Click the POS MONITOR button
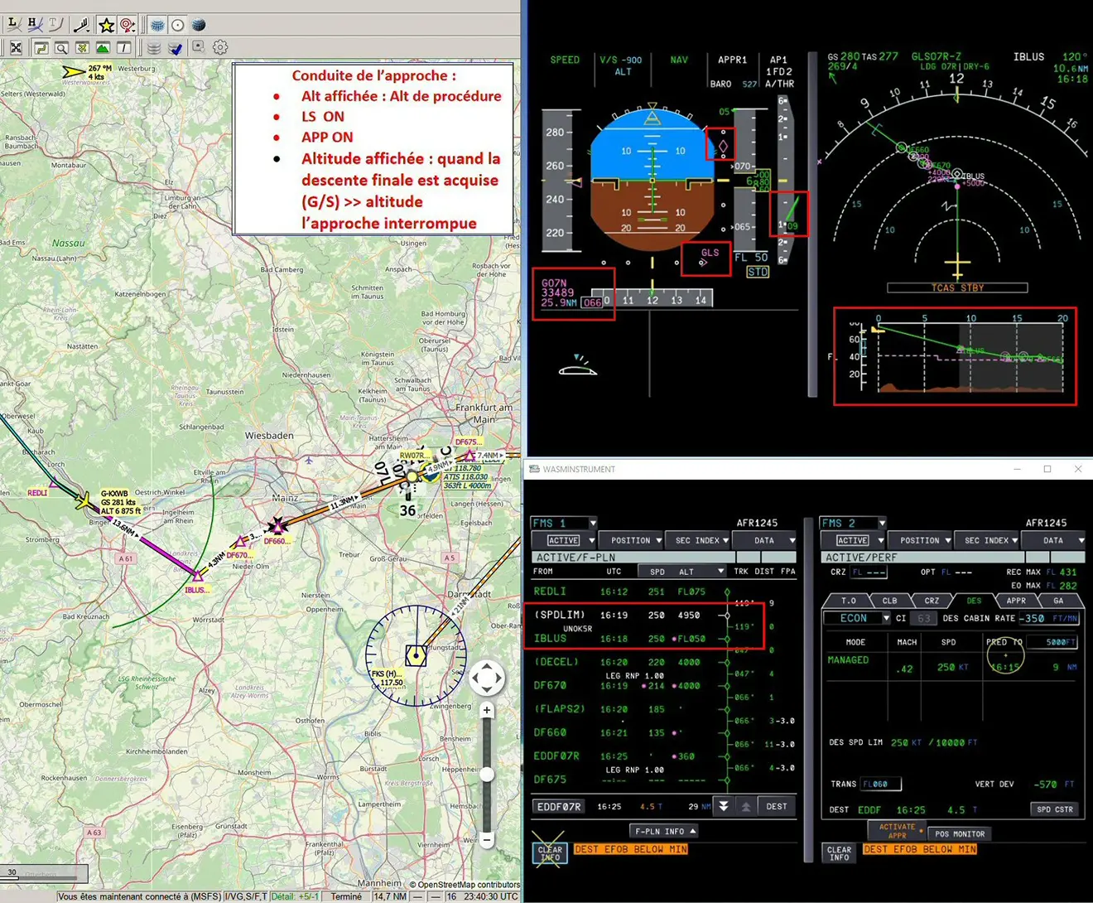The height and width of the screenshot is (903, 1093). click(x=960, y=834)
